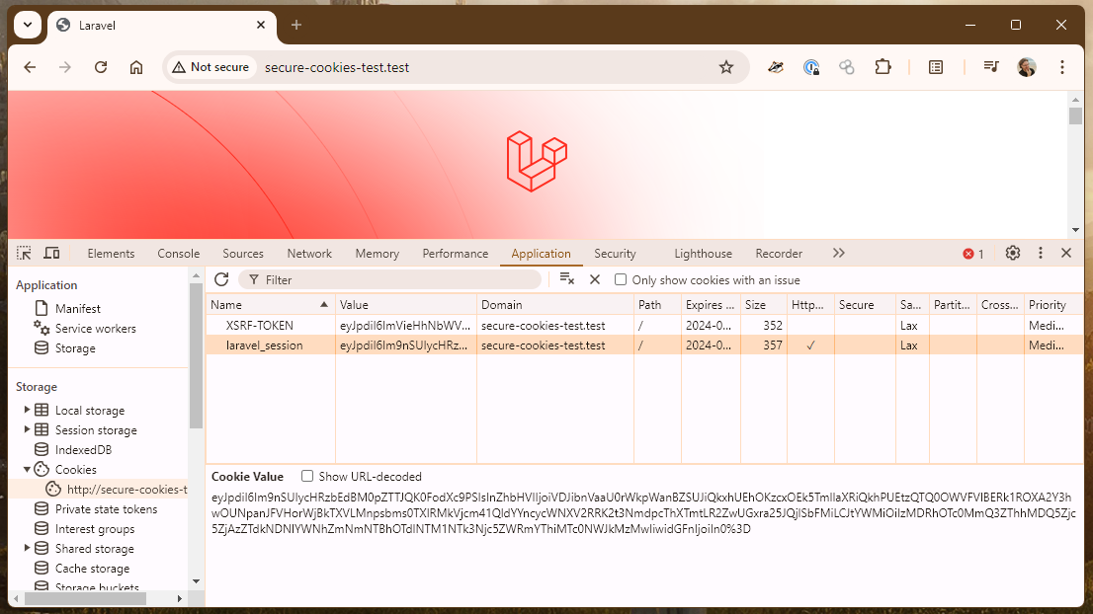Toggle the device toolbar icon
Screen dimensions: 1093x614
51,254
